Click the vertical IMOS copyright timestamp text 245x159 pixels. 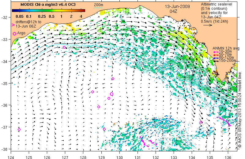pyautogui.click(x=240, y=110)
